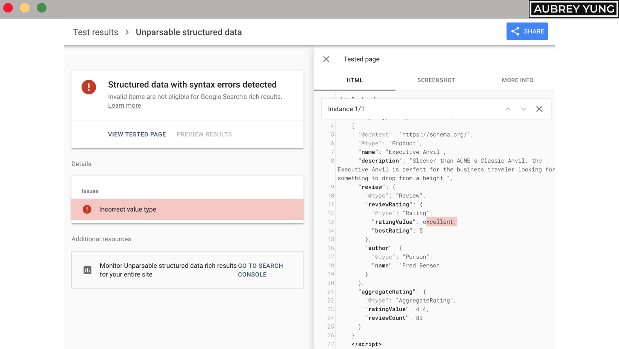
Task: Click View Tested Page
Action: 137,134
